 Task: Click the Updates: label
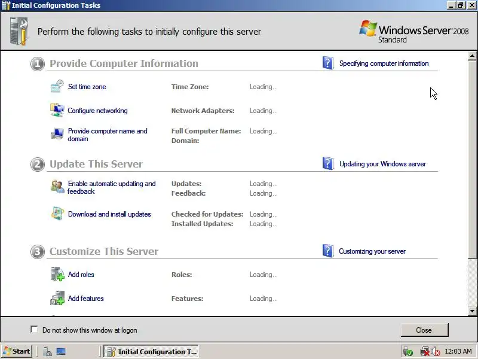pyautogui.click(x=186, y=184)
